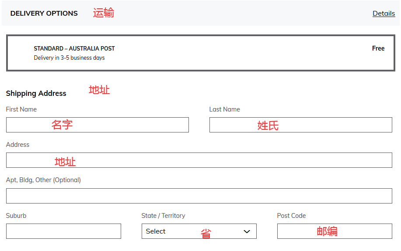The width and height of the screenshot is (401, 251).
Task: Click the Free shipping price label
Action: [x=378, y=48]
